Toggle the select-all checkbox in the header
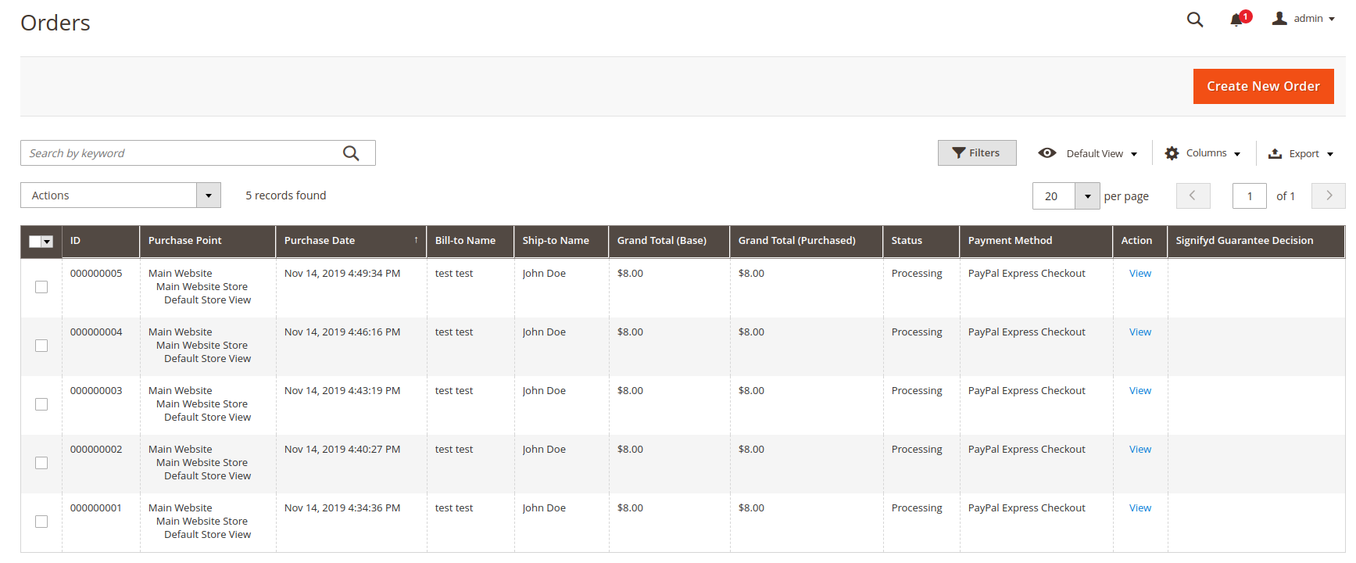Image resolution: width=1356 pixels, height=563 pixels. 35,242
